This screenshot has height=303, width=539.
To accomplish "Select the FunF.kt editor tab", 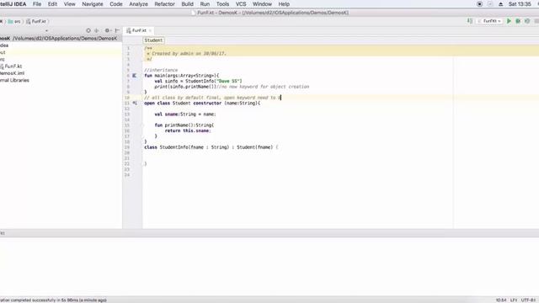I will (x=139, y=30).
